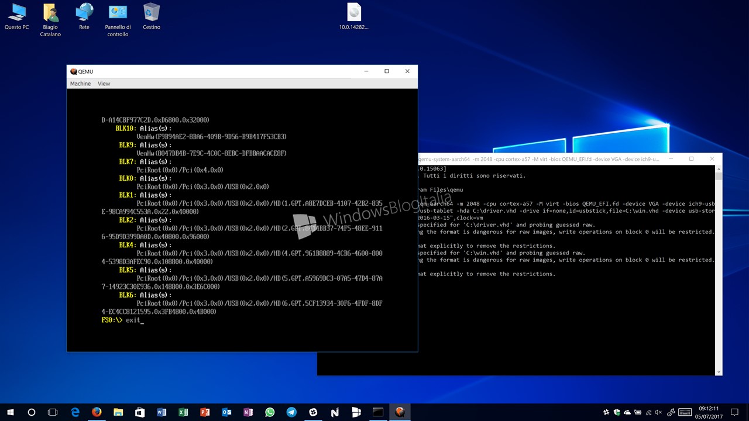Open the Windows Start menu
The width and height of the screenshot is (749, 421).
click(x=11, y=412)
